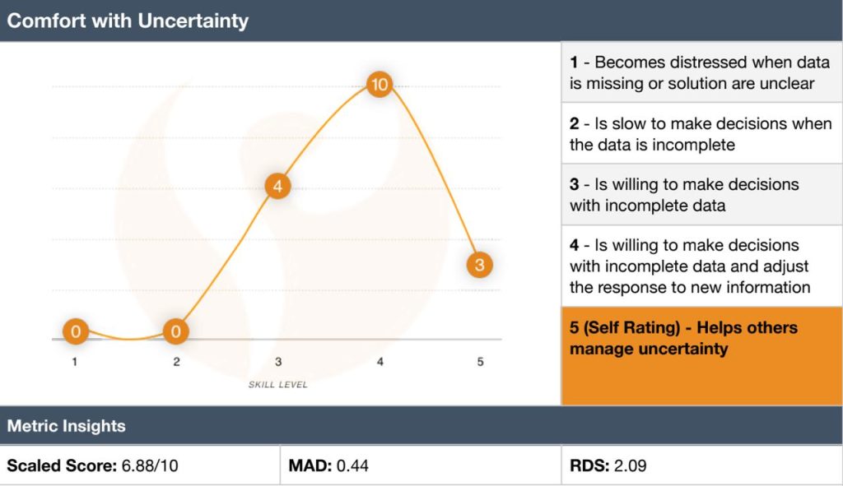Click the RDS 2.09 metric cell
Viewport: 843px width, 486px height.
point(701,466)
